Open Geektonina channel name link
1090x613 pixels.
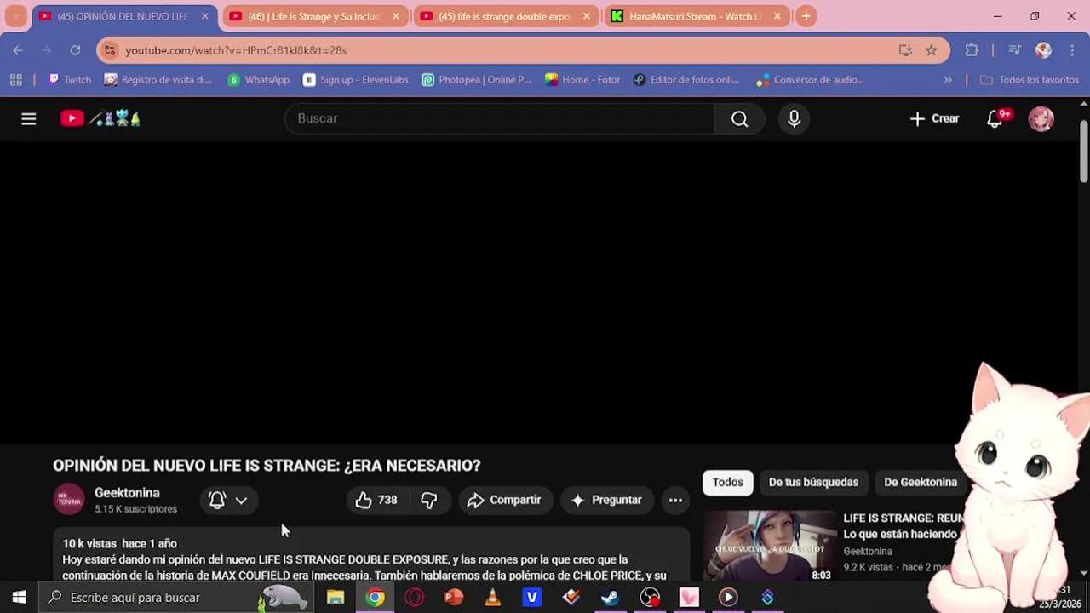tap(127, 493)
